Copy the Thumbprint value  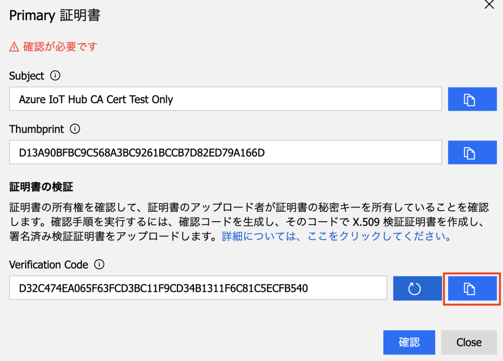[472, 152]
